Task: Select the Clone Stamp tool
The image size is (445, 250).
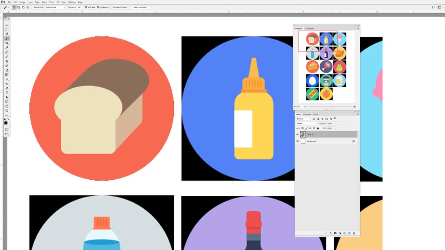Action: coord(7,61)
